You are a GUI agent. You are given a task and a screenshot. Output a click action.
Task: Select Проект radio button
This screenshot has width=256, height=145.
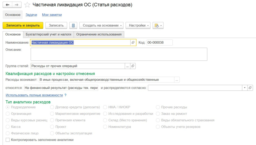(x=52, y=127)
